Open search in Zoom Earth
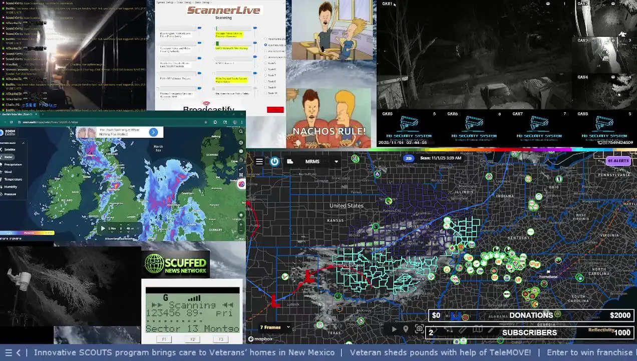 241,131
